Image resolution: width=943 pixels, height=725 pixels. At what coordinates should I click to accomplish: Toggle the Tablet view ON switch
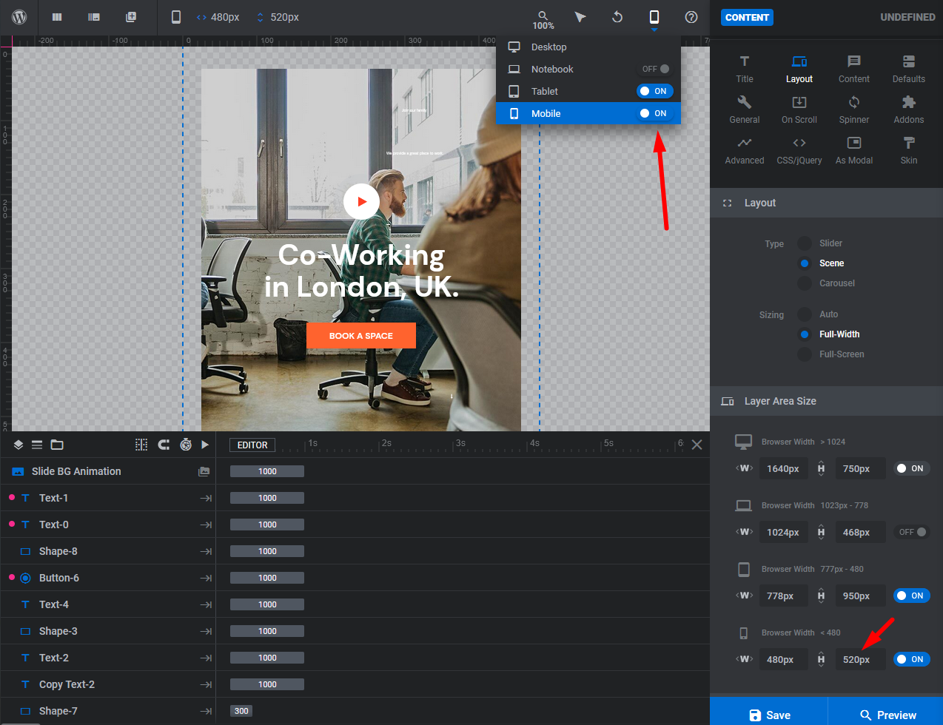pyautogui.click(x=654, y=91)
